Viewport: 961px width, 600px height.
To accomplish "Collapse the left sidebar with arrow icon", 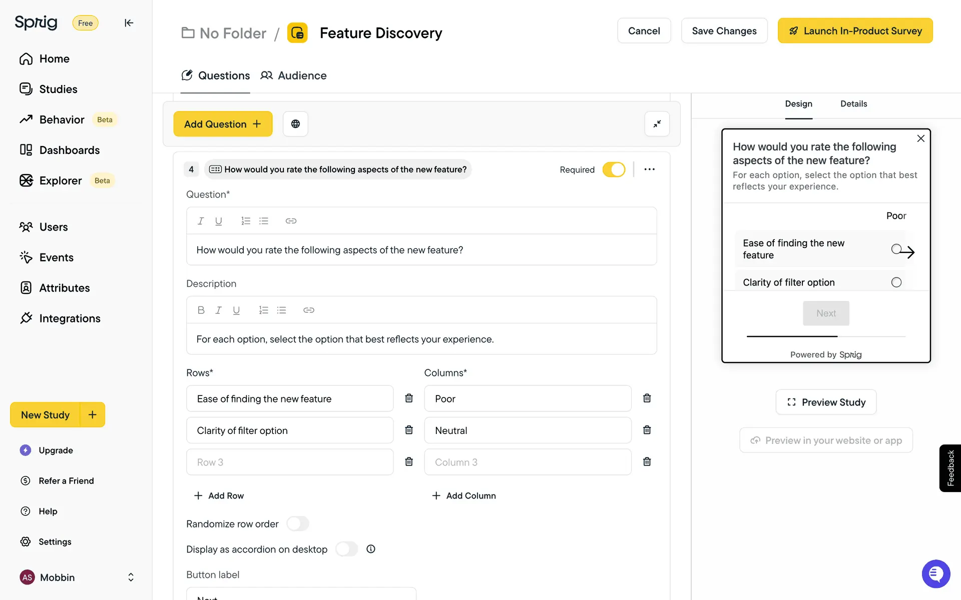I will 129,23.
